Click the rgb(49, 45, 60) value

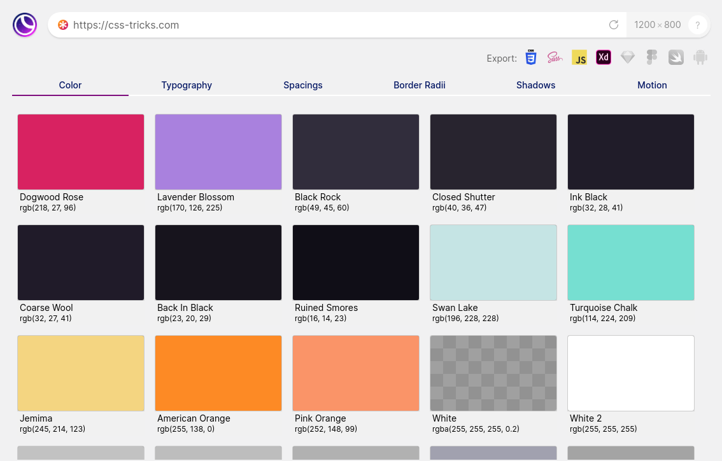(322, 208)
